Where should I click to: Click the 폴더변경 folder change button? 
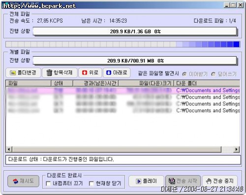(23, 73)
